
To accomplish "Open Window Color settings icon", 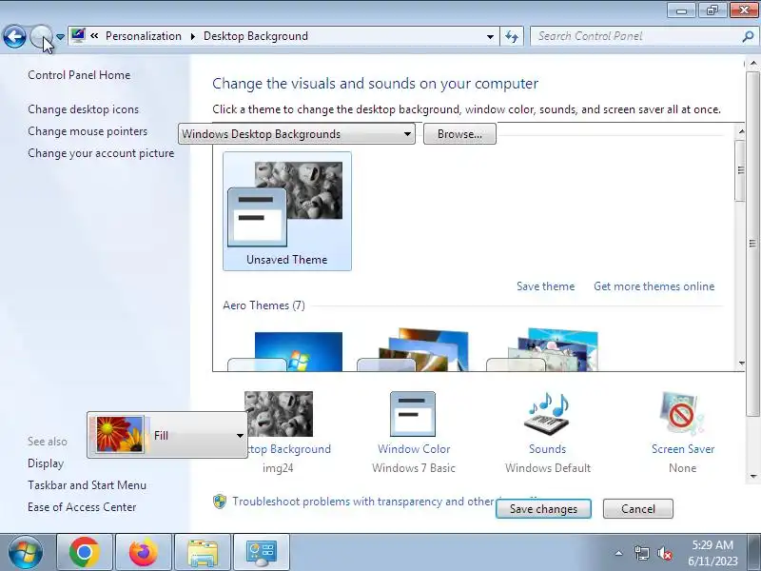I will click(413, 414).
